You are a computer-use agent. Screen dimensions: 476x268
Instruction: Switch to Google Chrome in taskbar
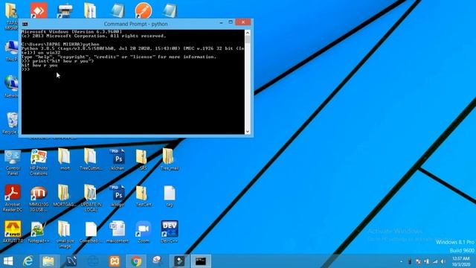[136, 261]
